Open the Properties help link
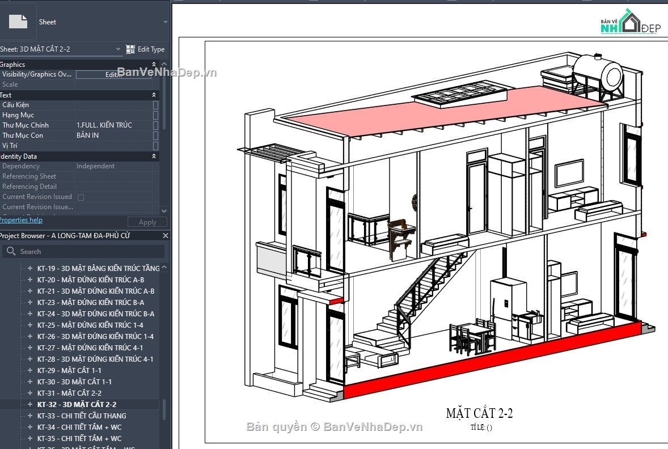This screenshot has height=449, width=668. (21, 220)
